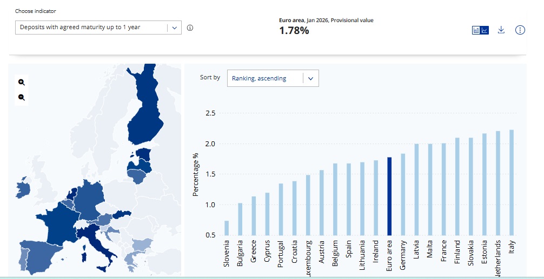Viewport: 544px width, 279px height.
Task: Click the Estonia bar in chart
Action: [x=485, y=184]
